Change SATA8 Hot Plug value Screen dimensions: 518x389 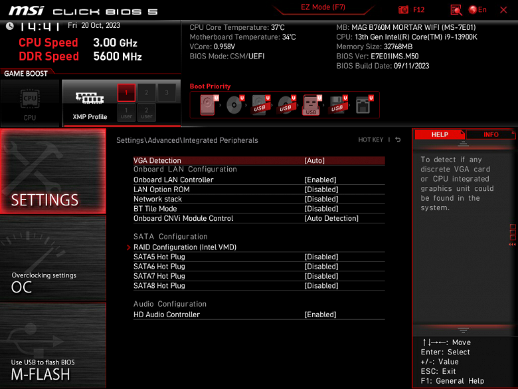pos(259,285)
